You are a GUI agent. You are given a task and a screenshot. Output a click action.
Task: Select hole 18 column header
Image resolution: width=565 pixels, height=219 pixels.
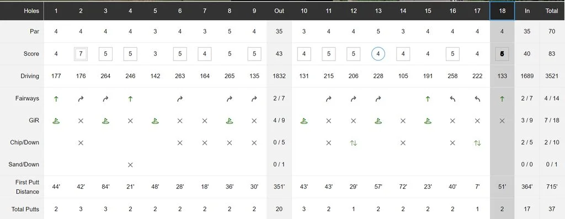[502, 11]
